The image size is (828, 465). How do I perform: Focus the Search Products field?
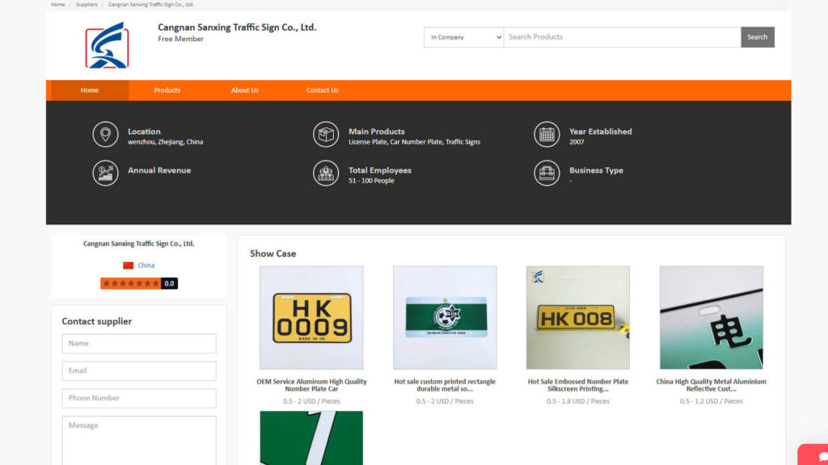pyautogui.click(x=622, y=37)
